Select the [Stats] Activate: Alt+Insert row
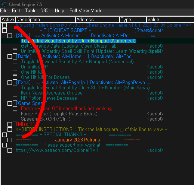194x185 pixels. 86,36
